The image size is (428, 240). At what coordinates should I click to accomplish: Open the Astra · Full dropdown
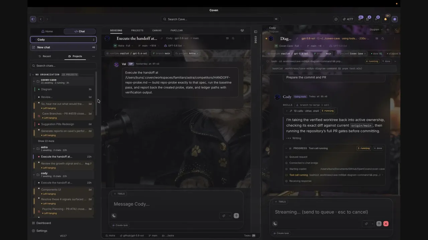point(123,46)
